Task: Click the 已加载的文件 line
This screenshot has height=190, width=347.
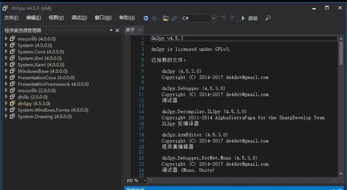Action: (169, 60)
